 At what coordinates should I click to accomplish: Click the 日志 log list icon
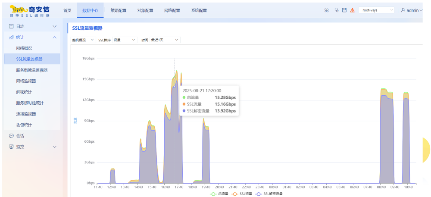11,26
